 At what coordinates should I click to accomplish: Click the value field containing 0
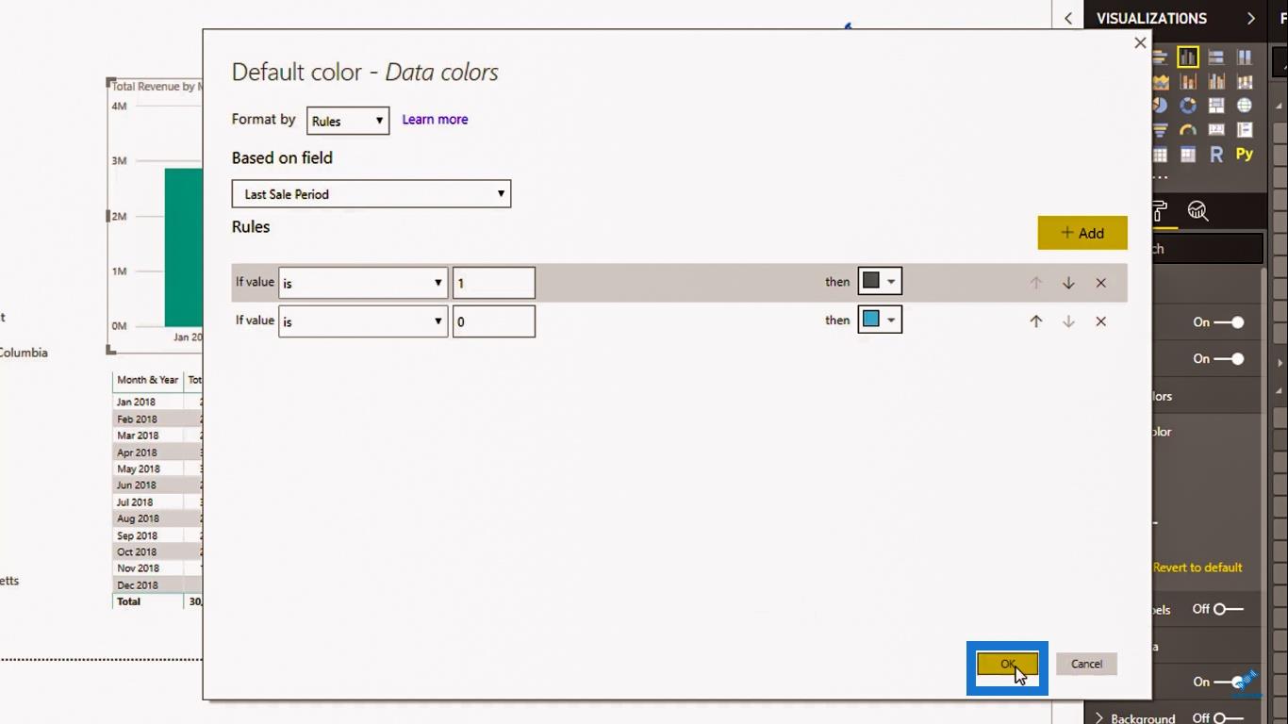pos(494,321)
